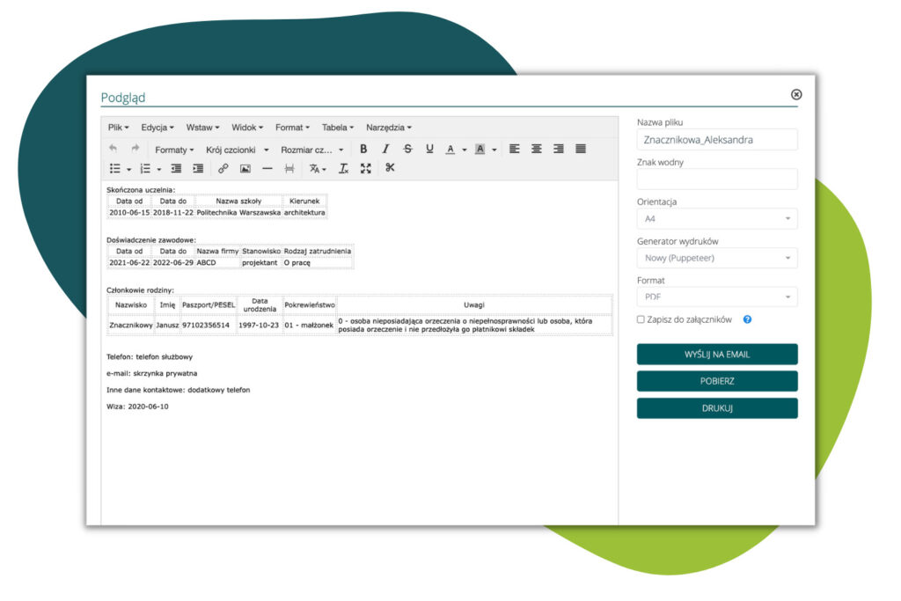The height and width of the screenshot is (601, 901).
Task: Open the Format PDF dropdown
Action: [x=717, y=297]
